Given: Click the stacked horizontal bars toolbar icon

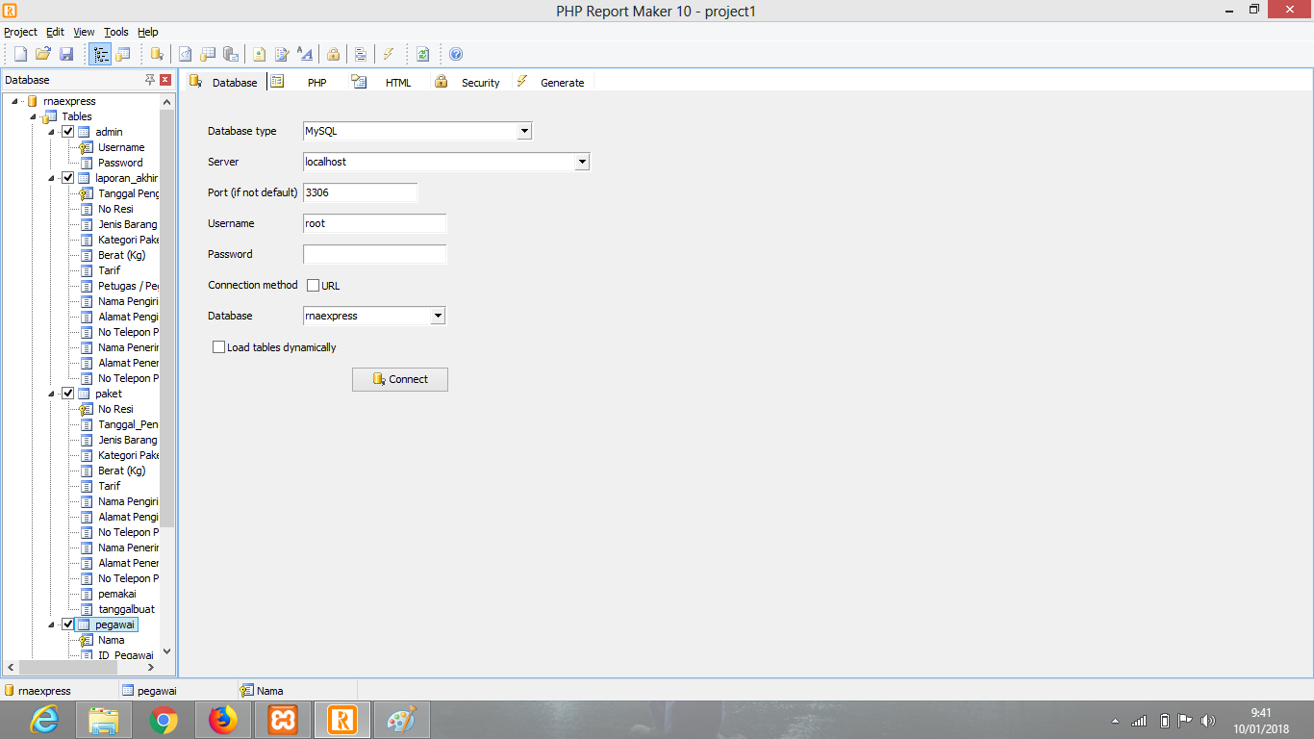Looking at the screenshot, I should tap(361, 54).
